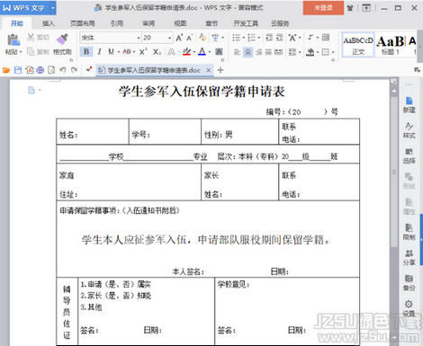This screenshot has height=346, width=423.
Task: Click the Save icon in quick toolbar
Action: [18, 70]
